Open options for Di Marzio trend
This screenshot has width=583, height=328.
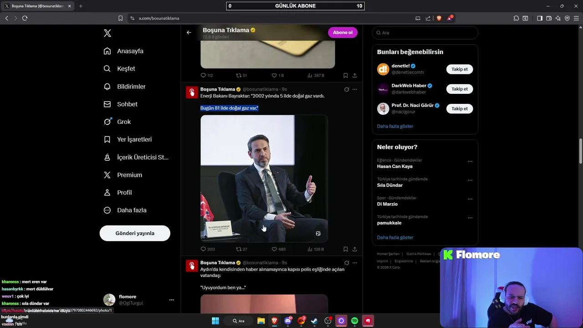point(470,199)
